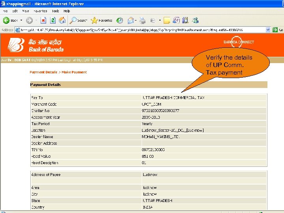The width and height of the screenshot is (284, 213).
Task: Click the Dealer Address label
Action: tap(44, 143)
